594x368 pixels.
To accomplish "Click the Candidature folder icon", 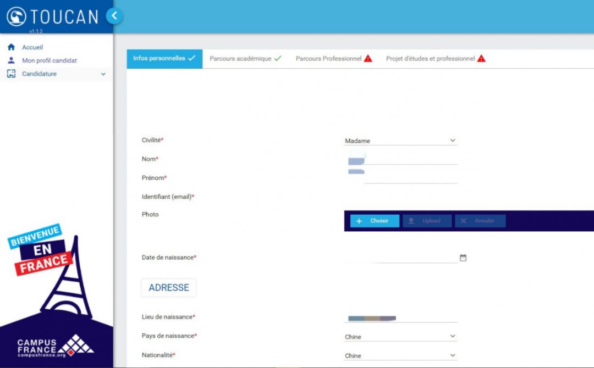I will [11, 74].
